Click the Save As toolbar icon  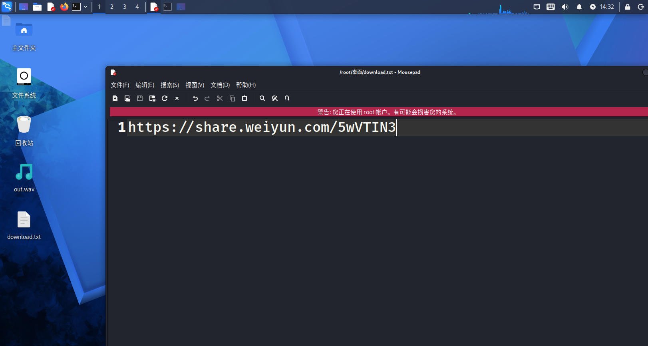click(x=152, y=98)
